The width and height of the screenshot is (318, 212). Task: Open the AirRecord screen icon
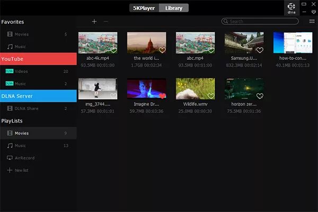pyautogui.click(x=10, y=157)
